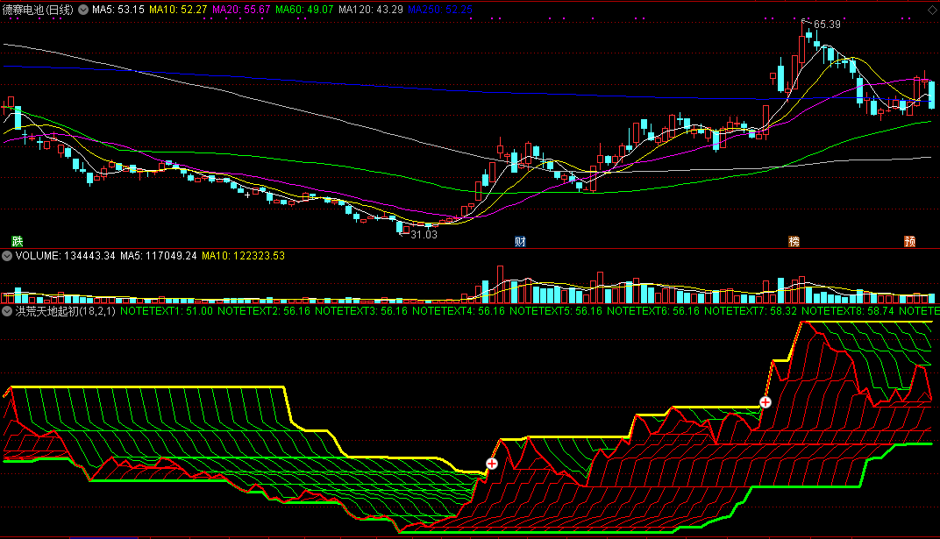
Task: Click the volume MA5: 117049.24 label
Action: (x=158, y=256)
